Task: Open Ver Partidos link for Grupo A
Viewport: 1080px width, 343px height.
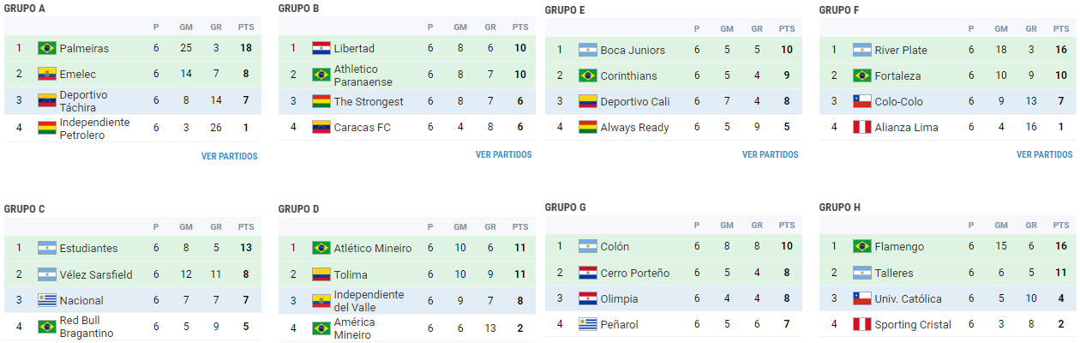Action: (229, 156)
